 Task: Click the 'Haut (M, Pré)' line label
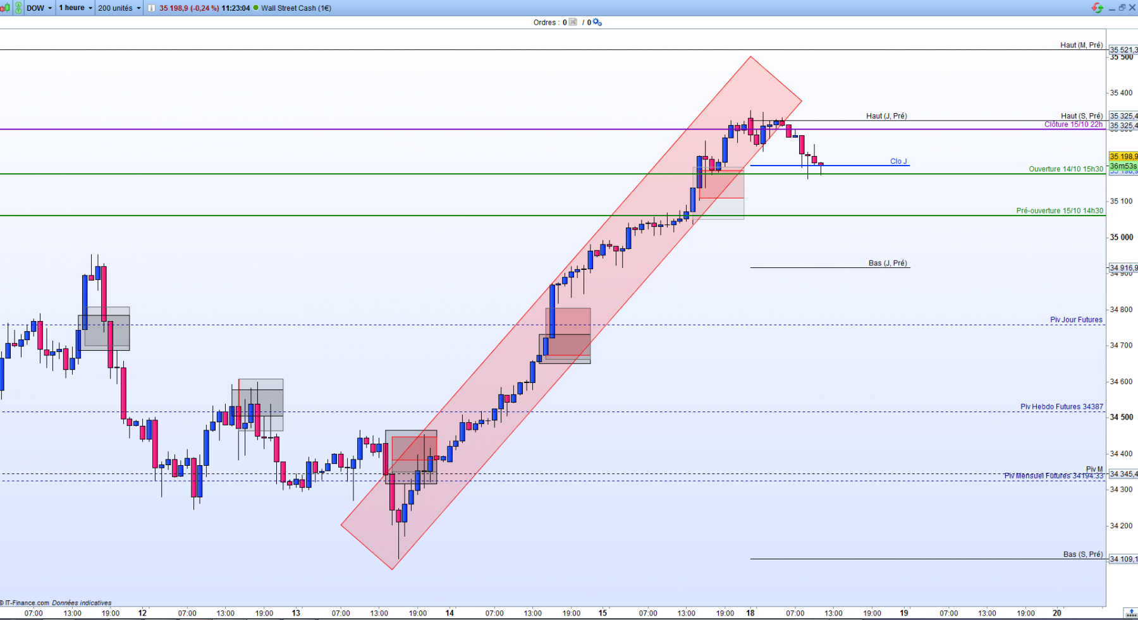point(1081,45)
